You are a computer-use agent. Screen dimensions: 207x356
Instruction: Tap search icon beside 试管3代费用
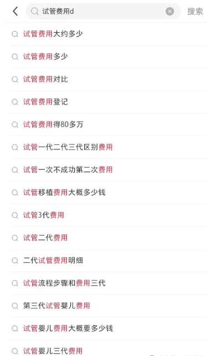(x=15, y=215)
